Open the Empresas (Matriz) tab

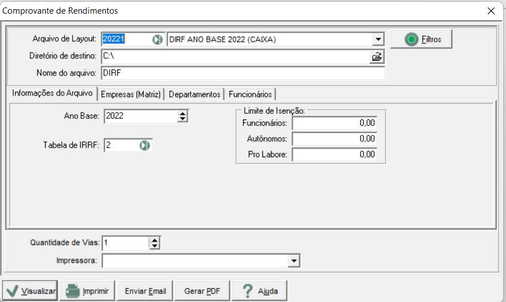coord(131,94)
